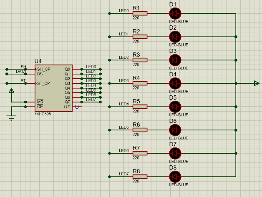Click the wire endpoint dot left of LED0 at R1
This screenshot has width=262, height=197.
(109, 13)
